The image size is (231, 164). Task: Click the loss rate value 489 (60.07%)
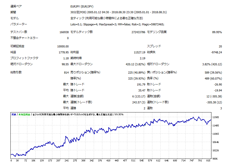pos(213,79)
